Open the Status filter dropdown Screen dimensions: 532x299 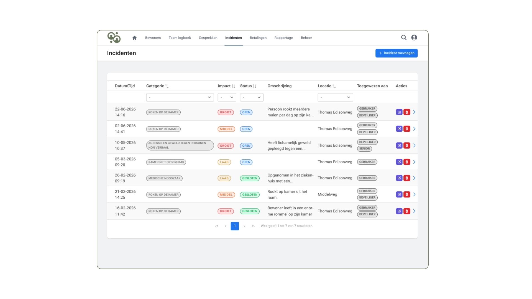coord(252,97)
